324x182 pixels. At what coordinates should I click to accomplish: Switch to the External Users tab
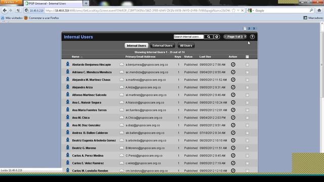pos(163,45)
